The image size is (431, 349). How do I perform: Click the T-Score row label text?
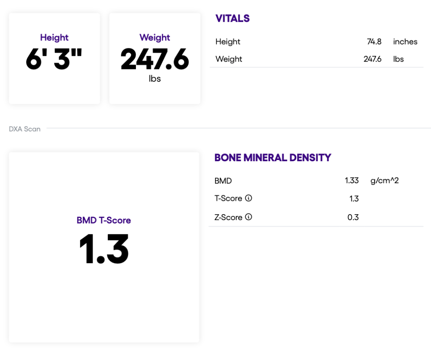click(x=228, y=198)
